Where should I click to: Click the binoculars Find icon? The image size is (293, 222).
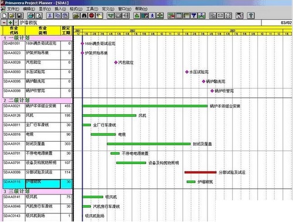84,16
